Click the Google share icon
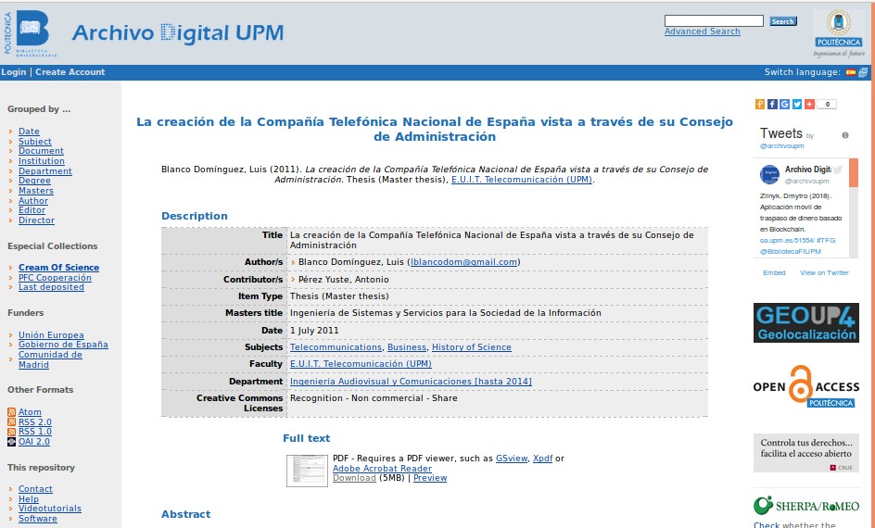 click(x=784, y=105)
